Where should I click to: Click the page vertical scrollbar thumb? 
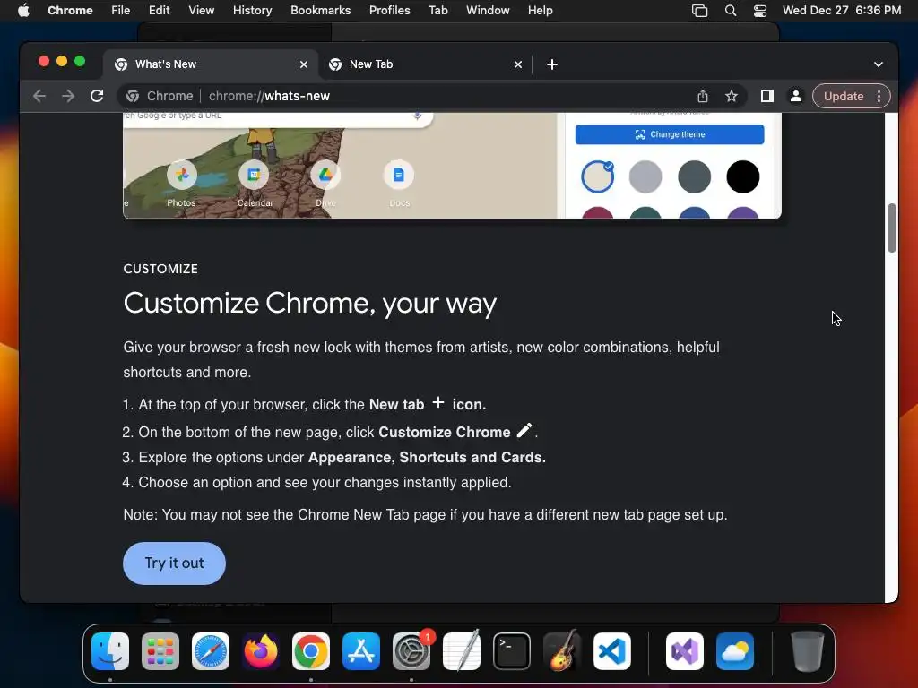point(892,228)
